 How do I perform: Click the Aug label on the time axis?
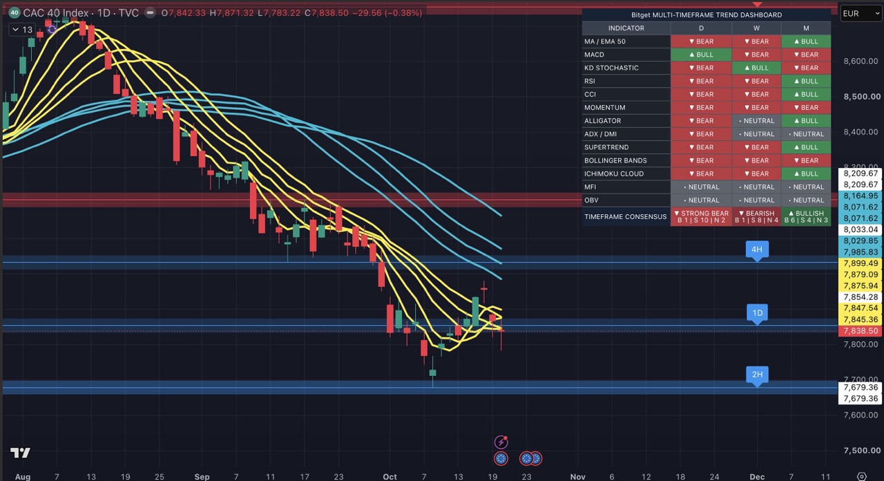(22, 476)
